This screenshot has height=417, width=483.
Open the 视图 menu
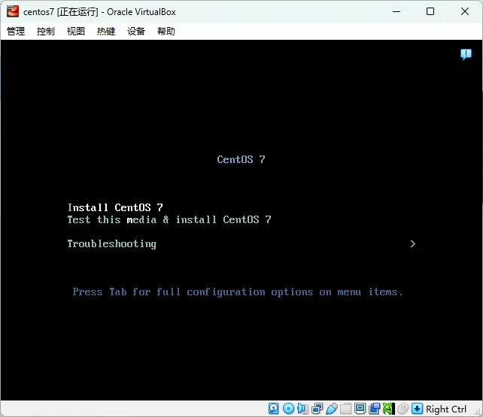point(76,31)
